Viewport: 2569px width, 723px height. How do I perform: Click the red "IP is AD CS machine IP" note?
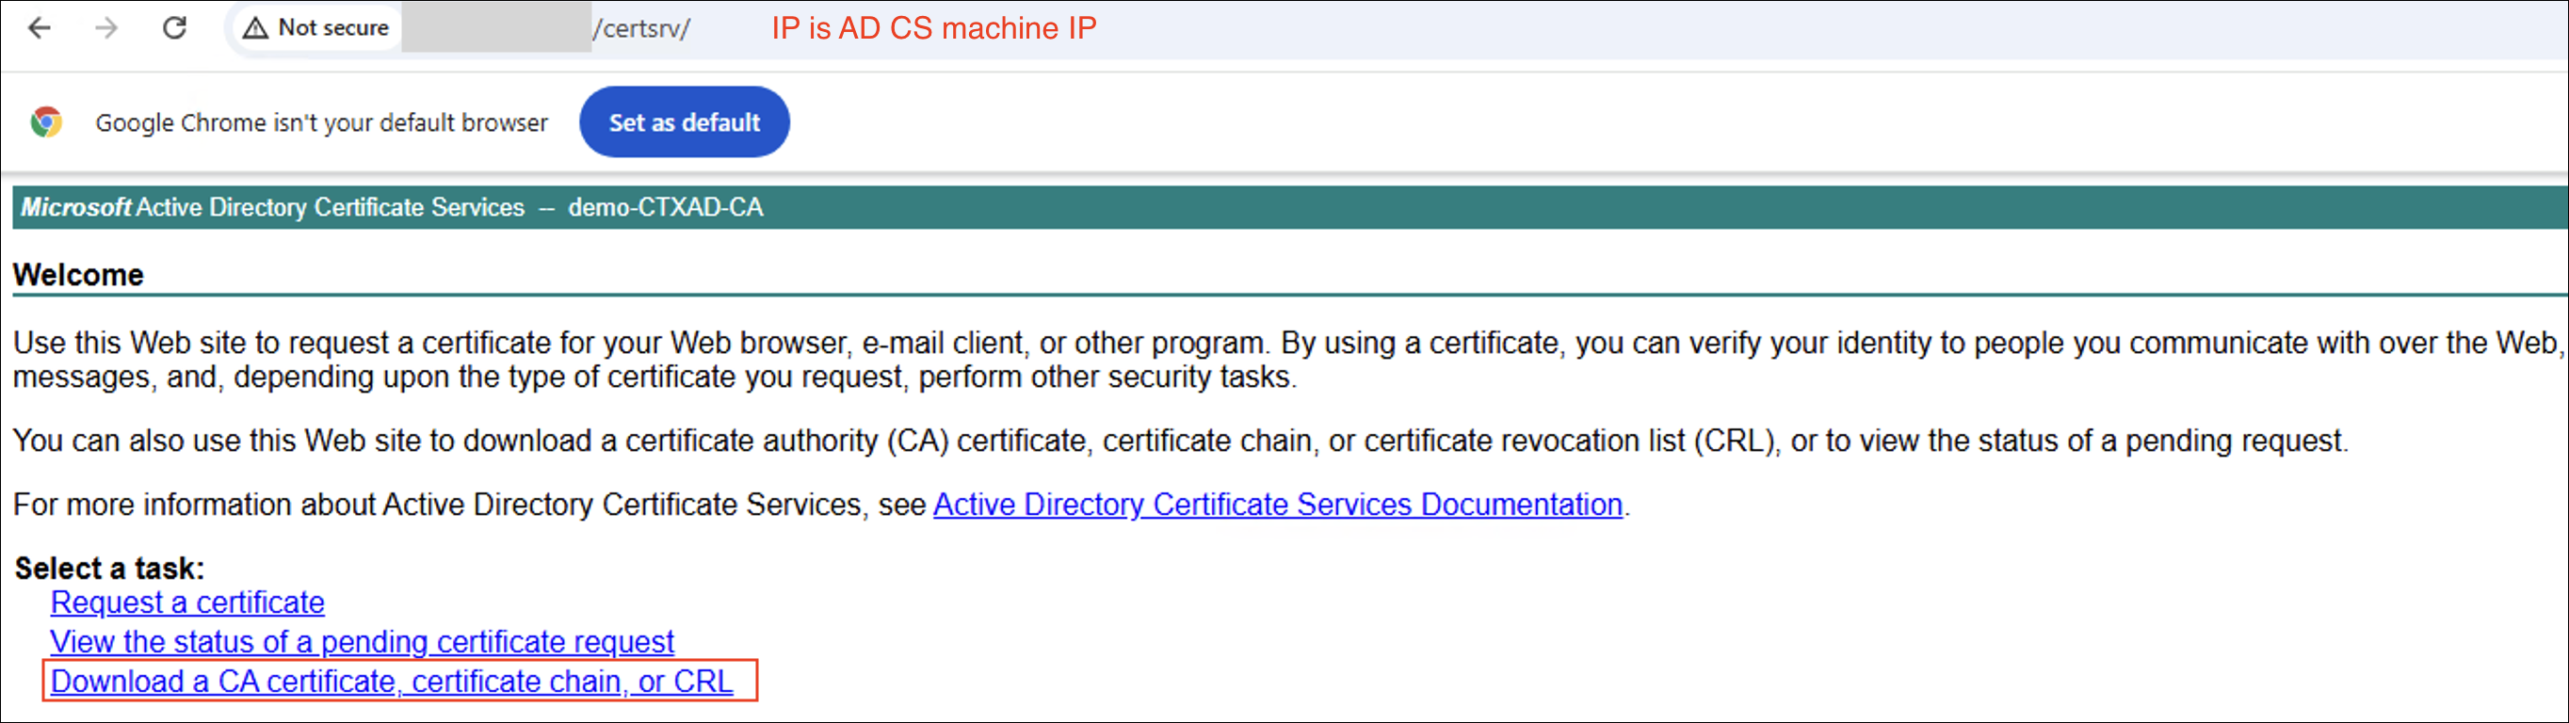tap(933, 28)
